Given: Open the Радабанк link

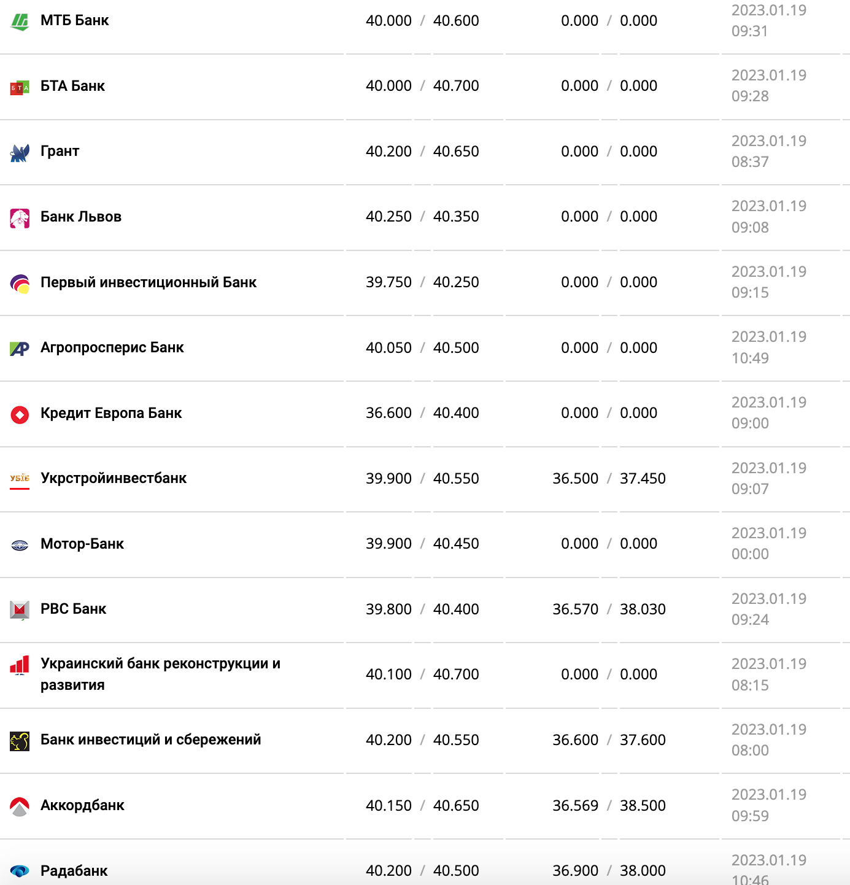Looking at the screenshot, I should point(74,871).
